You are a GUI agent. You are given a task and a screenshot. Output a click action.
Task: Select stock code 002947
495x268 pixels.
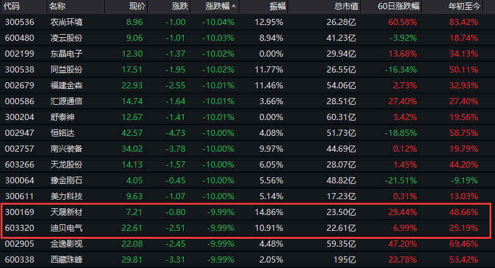[x=20, y=133]
